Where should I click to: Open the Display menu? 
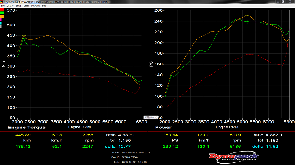click(10, 6)
